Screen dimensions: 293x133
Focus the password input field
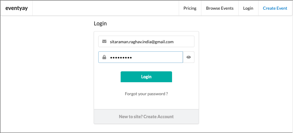(x=141, y=57)
